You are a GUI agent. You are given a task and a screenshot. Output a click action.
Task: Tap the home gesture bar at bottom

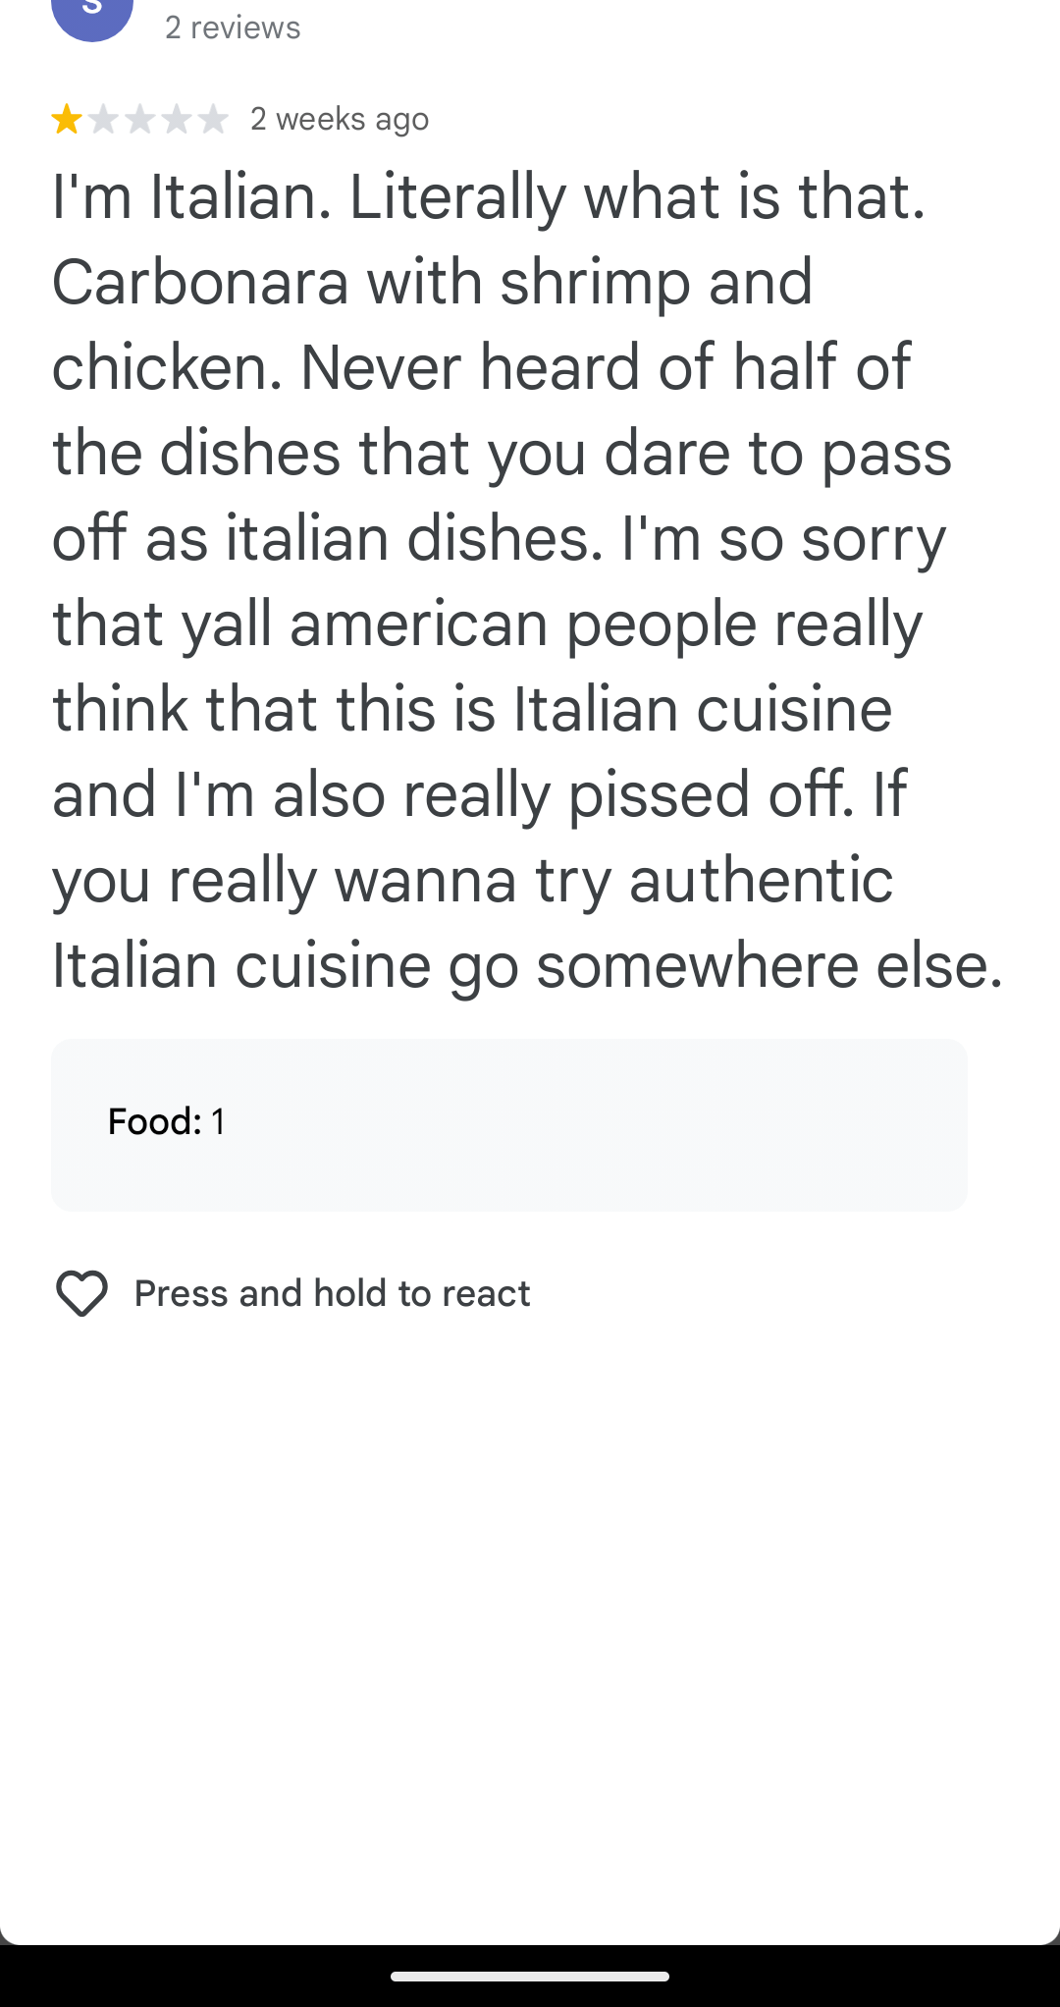[530, 1976]
